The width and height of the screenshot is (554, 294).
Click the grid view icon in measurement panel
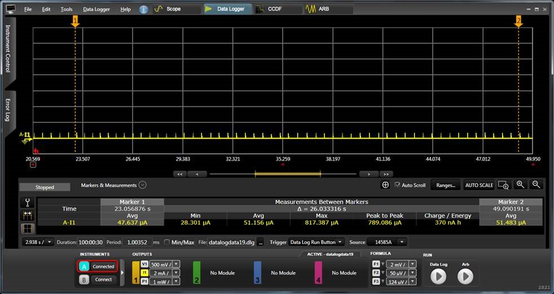[27, 229]
